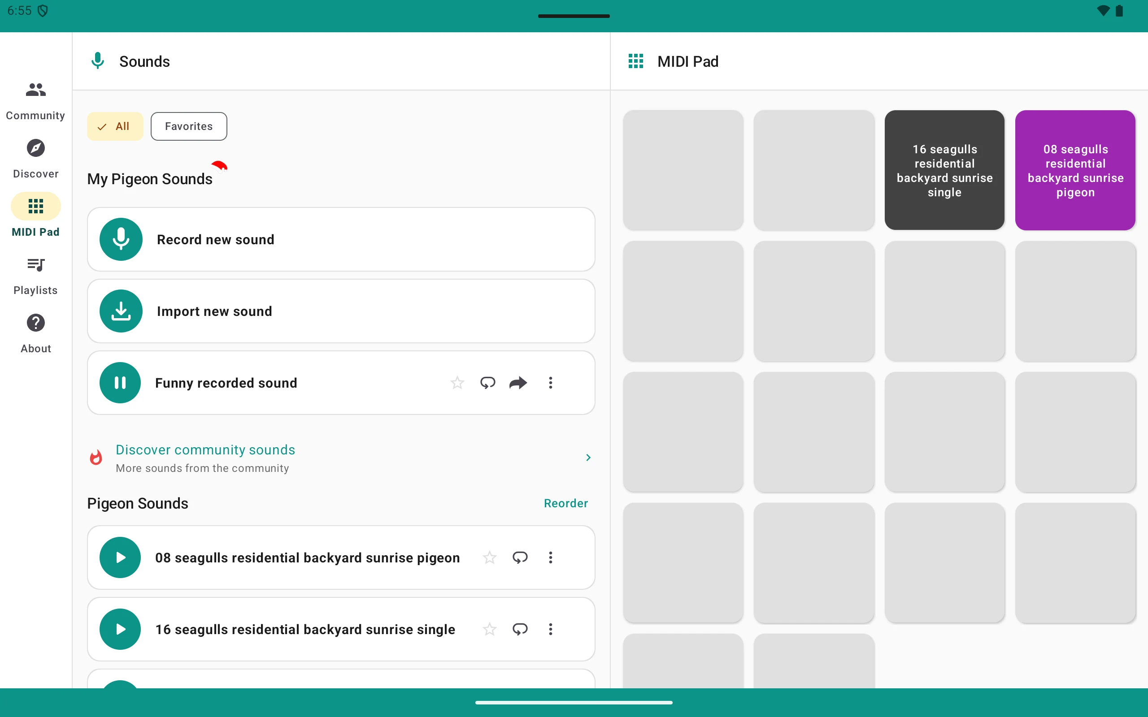This screenshot has width=1148, height=717.
Task: Click the Sounds panel title
Action: pyautogui.click(x=145, y=61)
